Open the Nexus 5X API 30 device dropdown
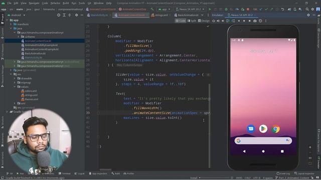Screen dimensions: 321x180 coord(190,9)
